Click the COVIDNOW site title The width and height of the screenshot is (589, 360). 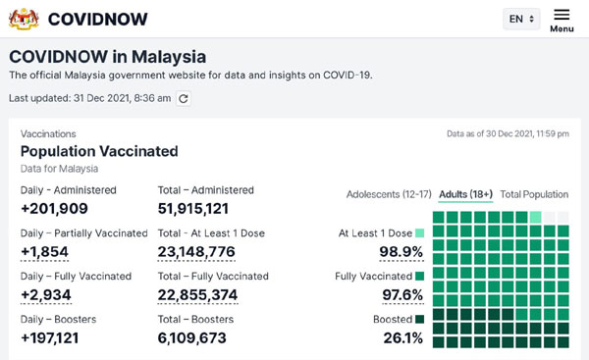97,20
